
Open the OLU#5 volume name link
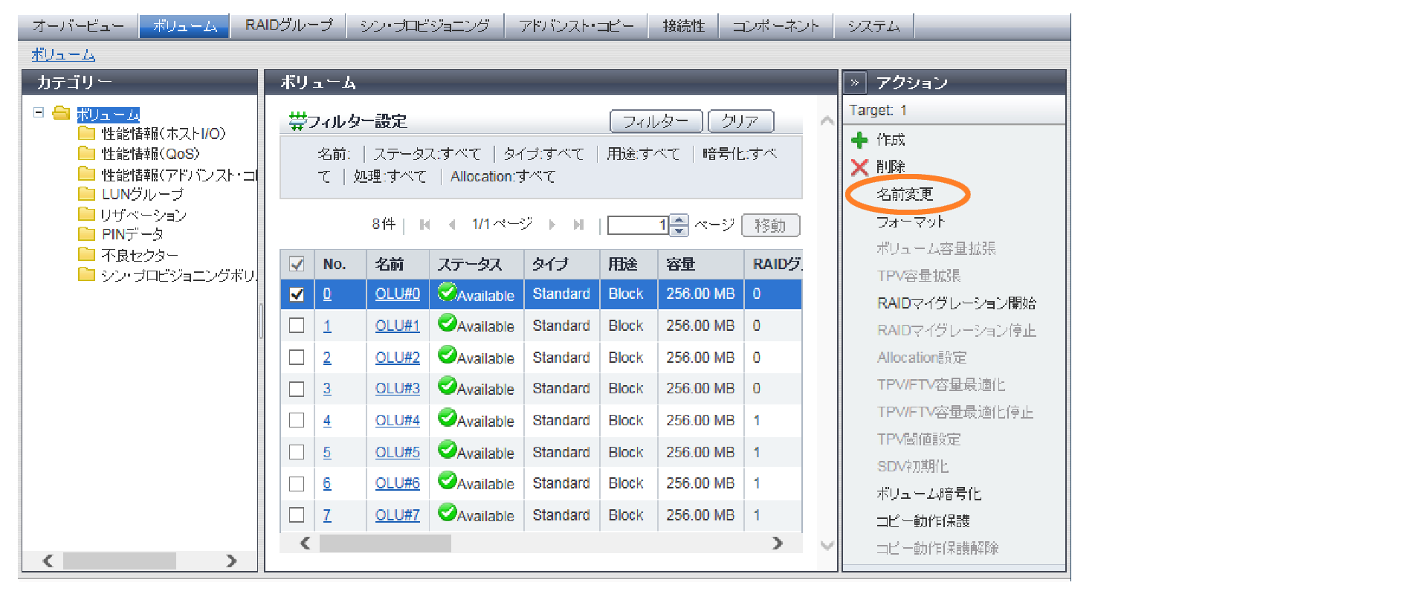pyautogui.click(x=397, y=452)
